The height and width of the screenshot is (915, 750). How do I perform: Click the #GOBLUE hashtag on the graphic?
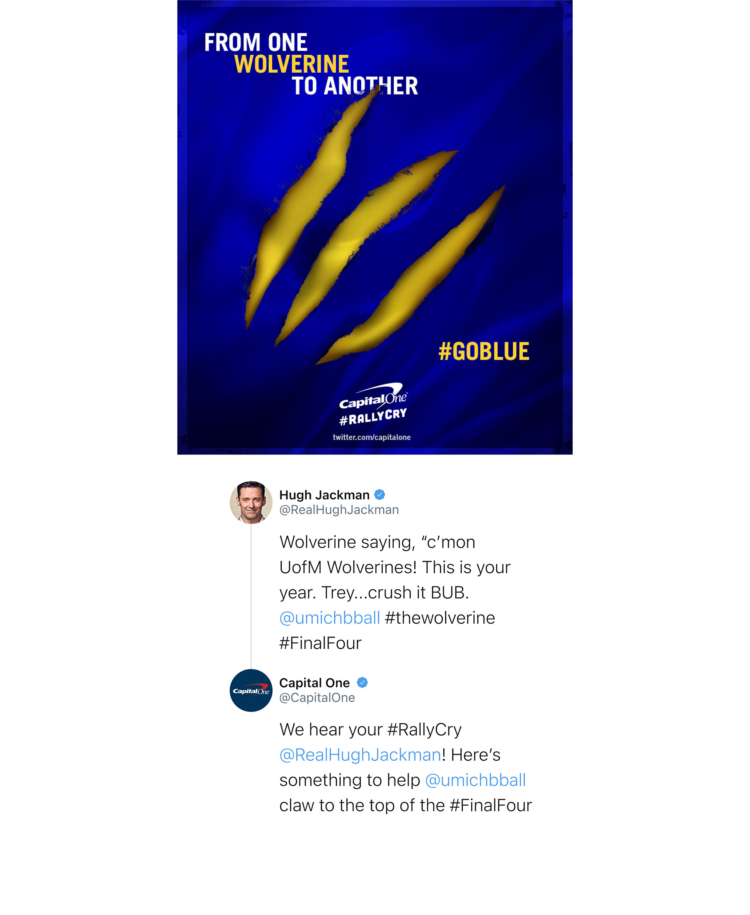coord(484,351)
